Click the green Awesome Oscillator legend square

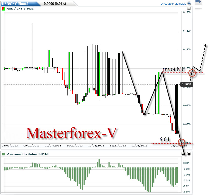(4, 154)
